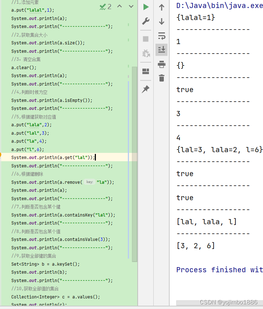Image resolution: width=263 pixels, height=309 pixels.
Task: Click the 'Process finished' console message
Action: [x=219, y=270]
